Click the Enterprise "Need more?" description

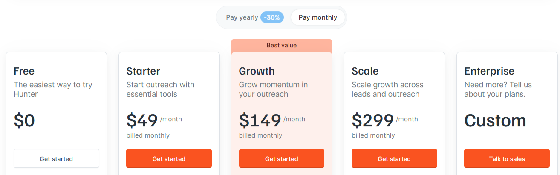498,89
